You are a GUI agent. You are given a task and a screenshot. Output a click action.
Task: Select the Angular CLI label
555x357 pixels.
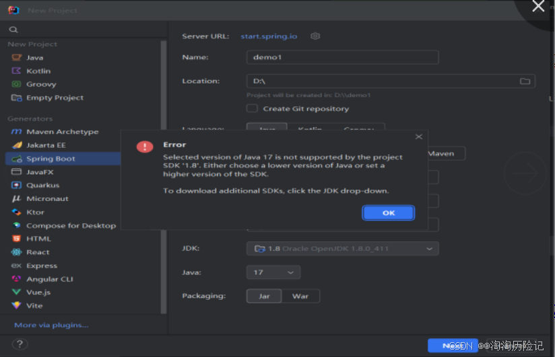50,279
